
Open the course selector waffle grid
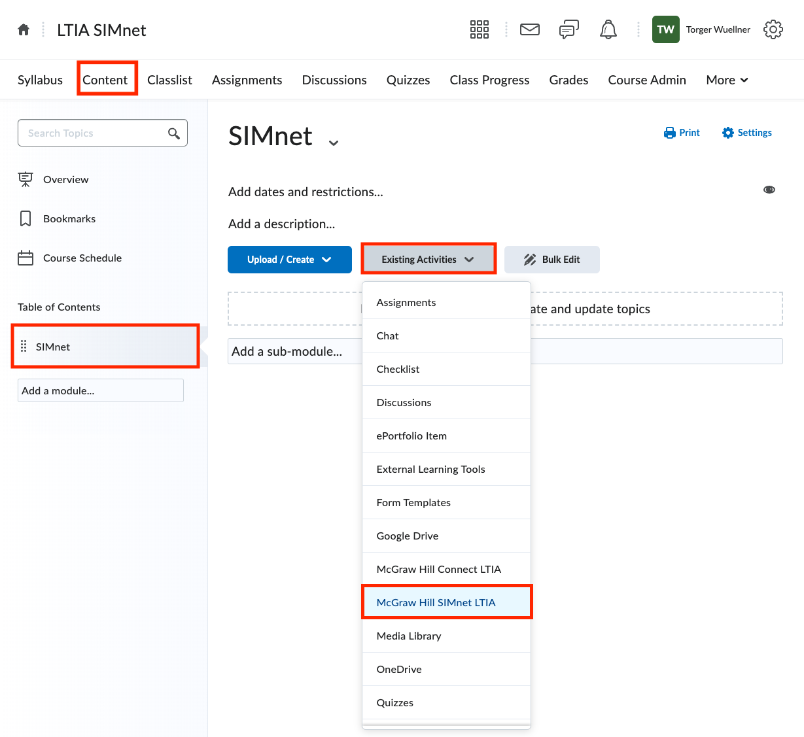480,29
